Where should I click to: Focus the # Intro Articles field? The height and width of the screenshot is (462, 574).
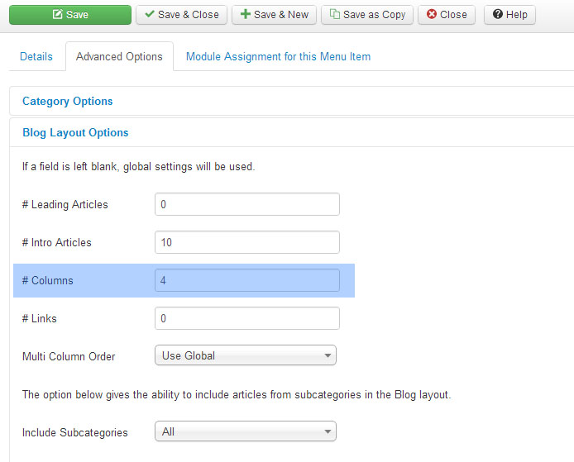point(246,242)
